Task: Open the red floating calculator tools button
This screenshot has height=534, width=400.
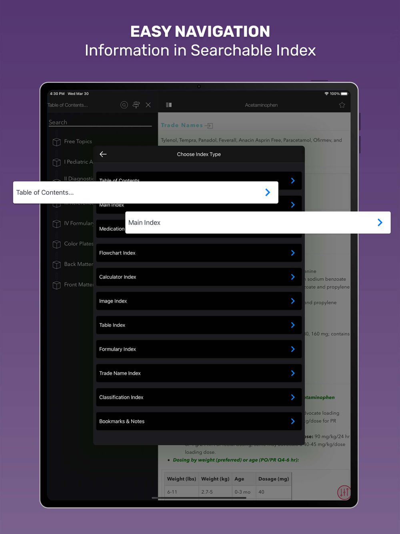Action: [344, 492]
